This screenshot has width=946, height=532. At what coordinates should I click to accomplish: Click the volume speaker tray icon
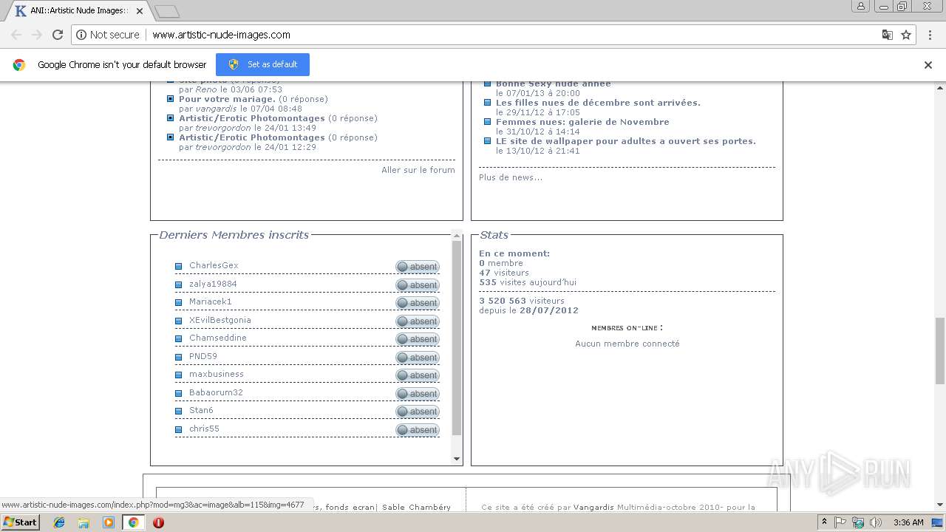tap(876, 522)
